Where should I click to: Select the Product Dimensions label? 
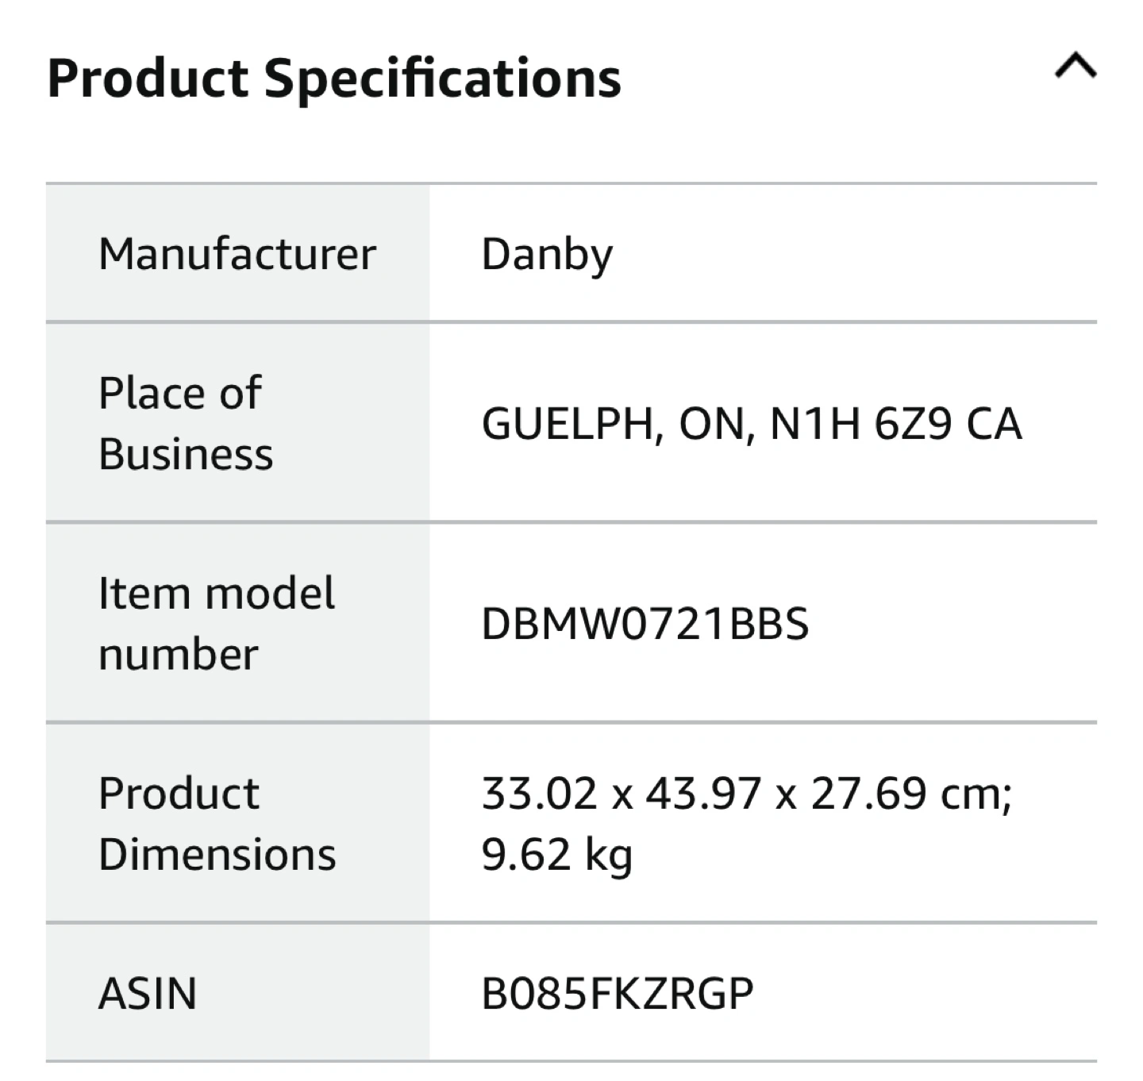click(x=217, y=823)
